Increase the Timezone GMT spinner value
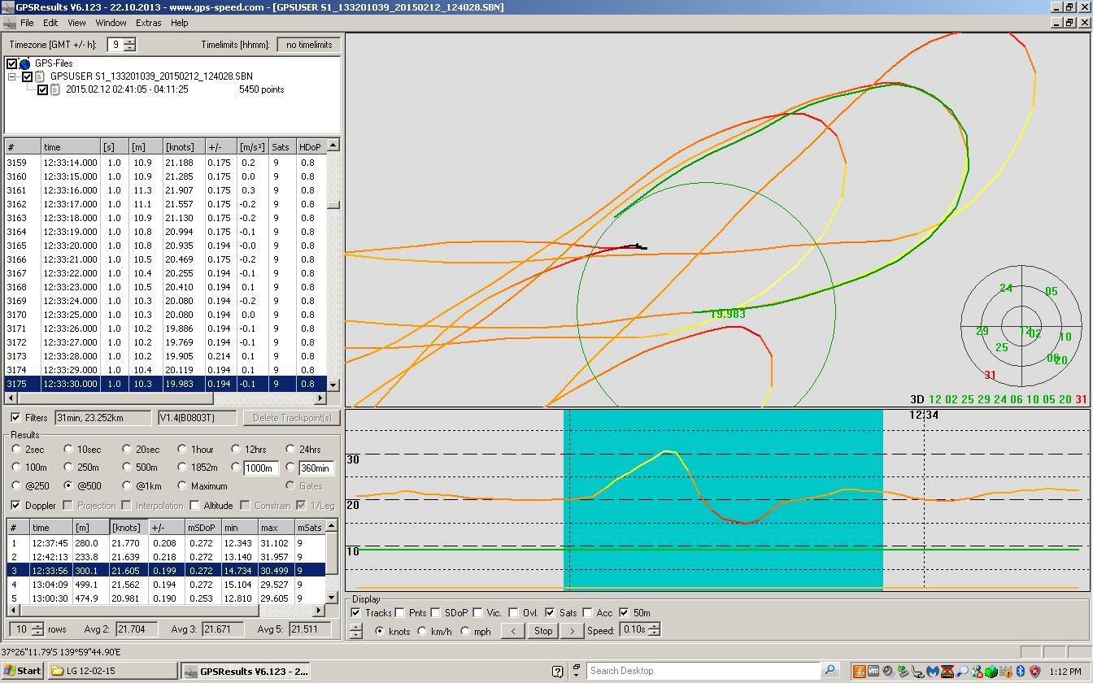 130,41
